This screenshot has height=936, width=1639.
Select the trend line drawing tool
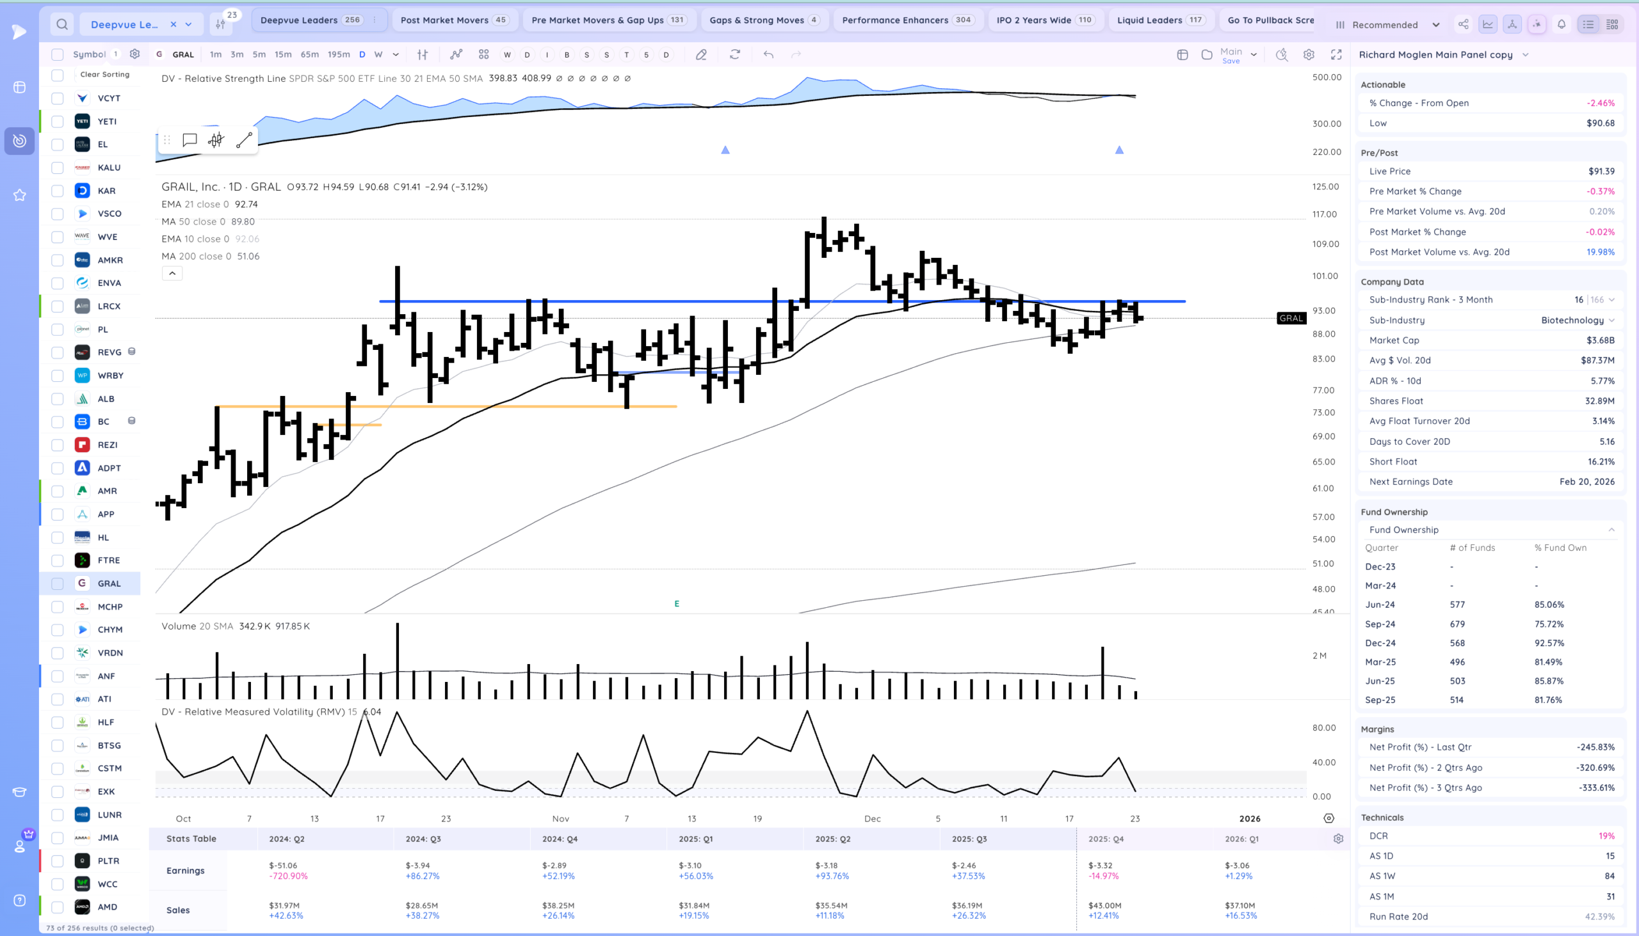coord(244,140)
